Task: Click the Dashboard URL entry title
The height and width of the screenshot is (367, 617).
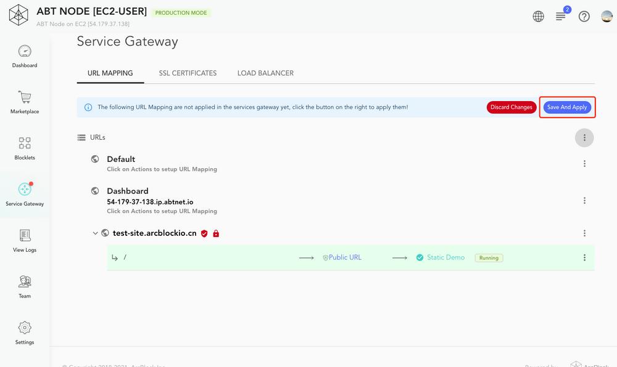Action: (x=128, y=191)
